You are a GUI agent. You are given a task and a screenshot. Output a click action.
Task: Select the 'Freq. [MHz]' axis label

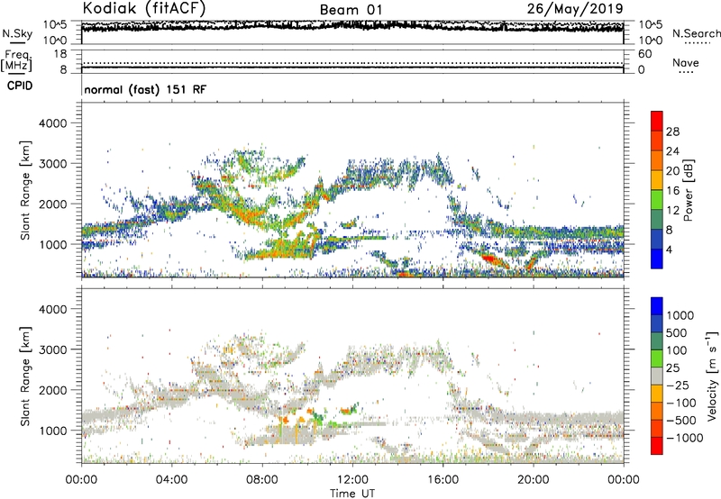[16, 60]
